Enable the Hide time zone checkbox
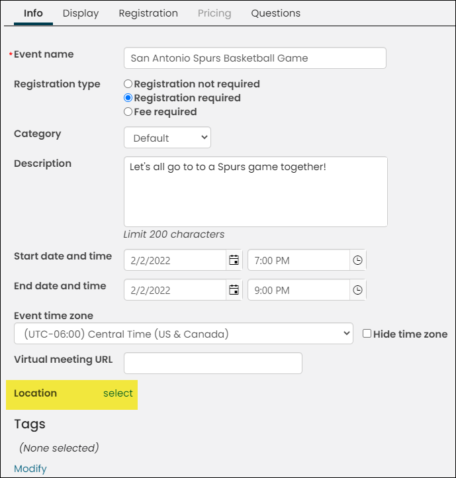This screenshot has height=478, width=456. click(x=367, y=334)
